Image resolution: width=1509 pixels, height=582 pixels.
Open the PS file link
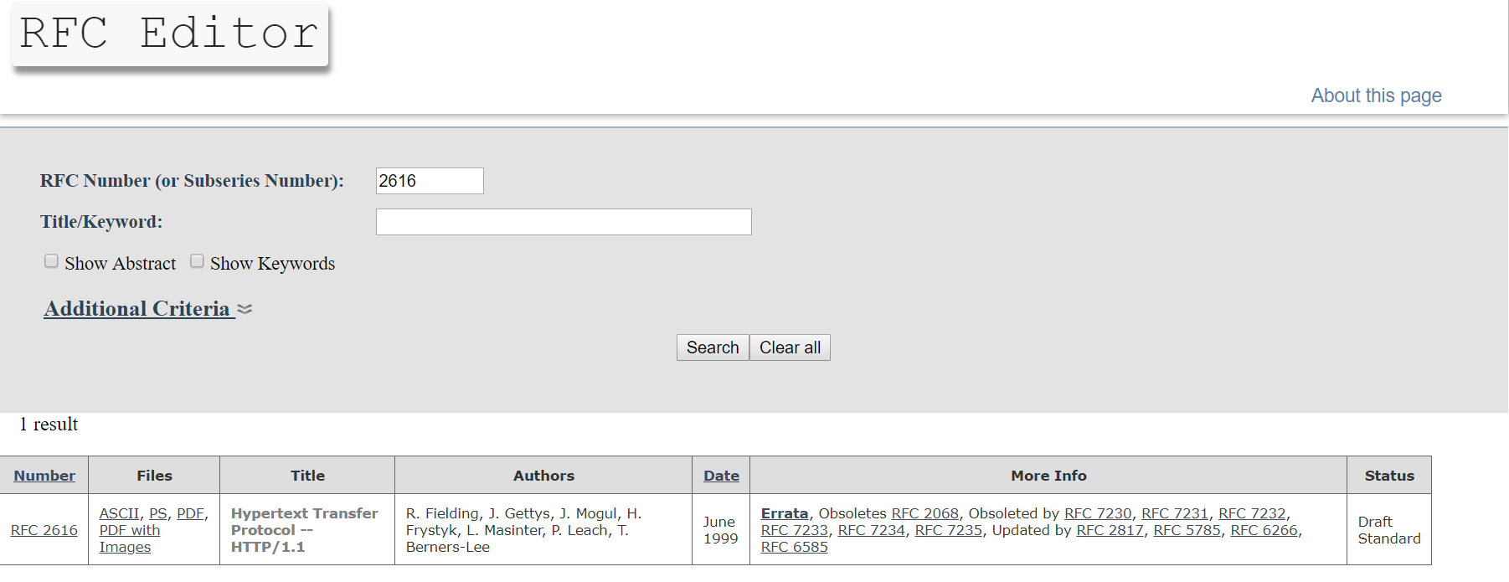157,513
